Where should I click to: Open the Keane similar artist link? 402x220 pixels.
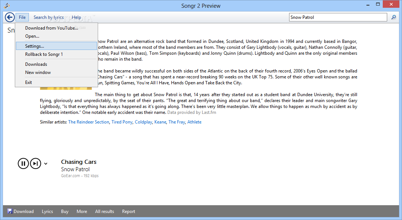[160, 122]
